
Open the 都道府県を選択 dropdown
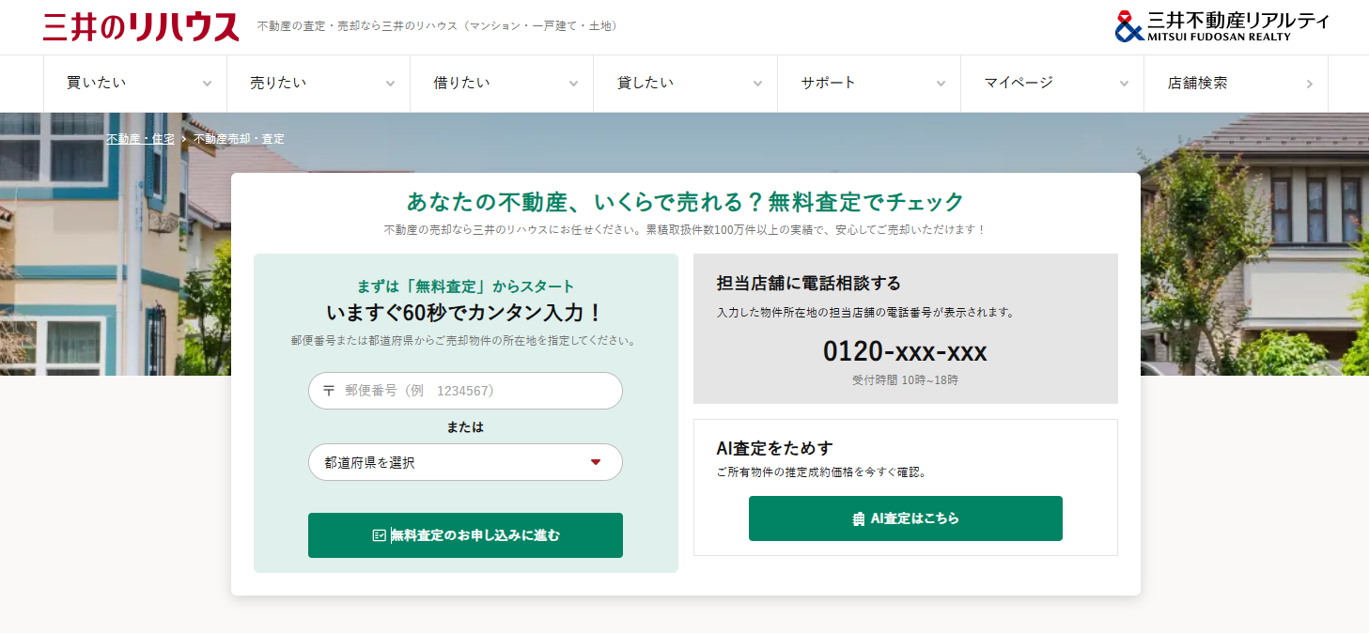465,462
